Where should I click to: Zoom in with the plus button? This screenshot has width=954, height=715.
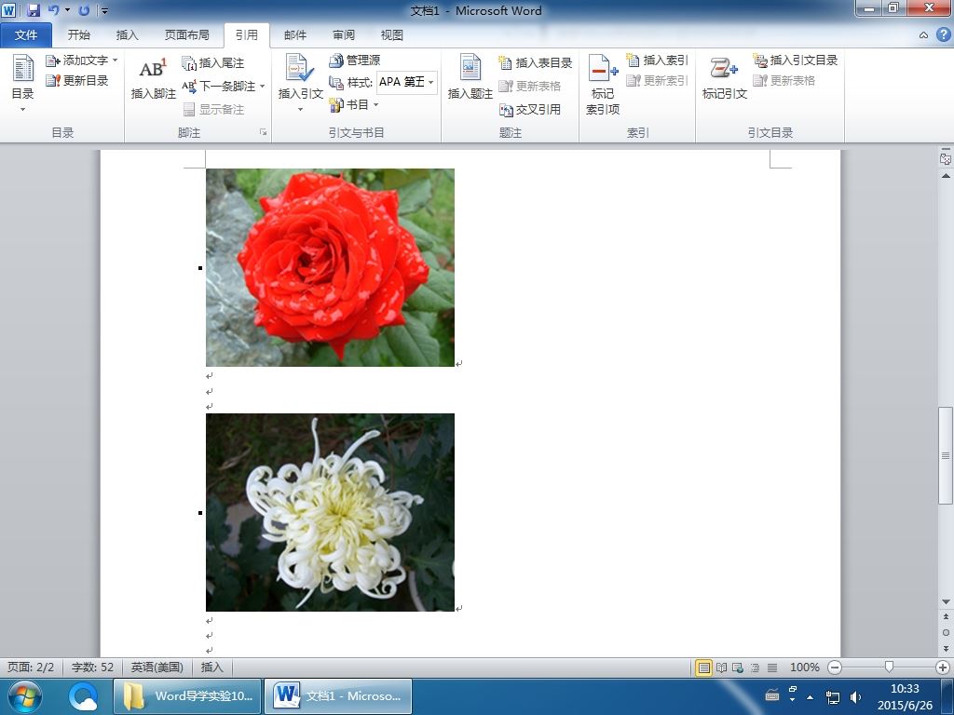(x=943, y=668)
